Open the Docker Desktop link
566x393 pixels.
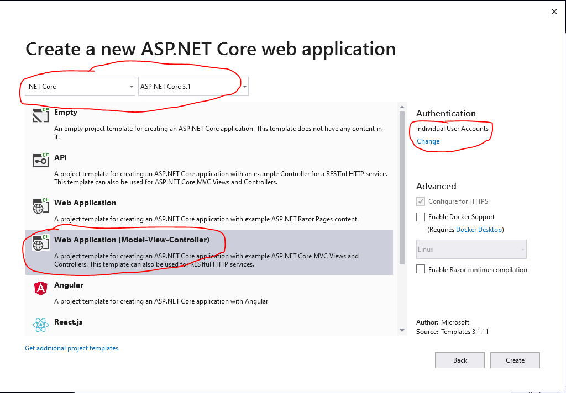tap(479, 229)
